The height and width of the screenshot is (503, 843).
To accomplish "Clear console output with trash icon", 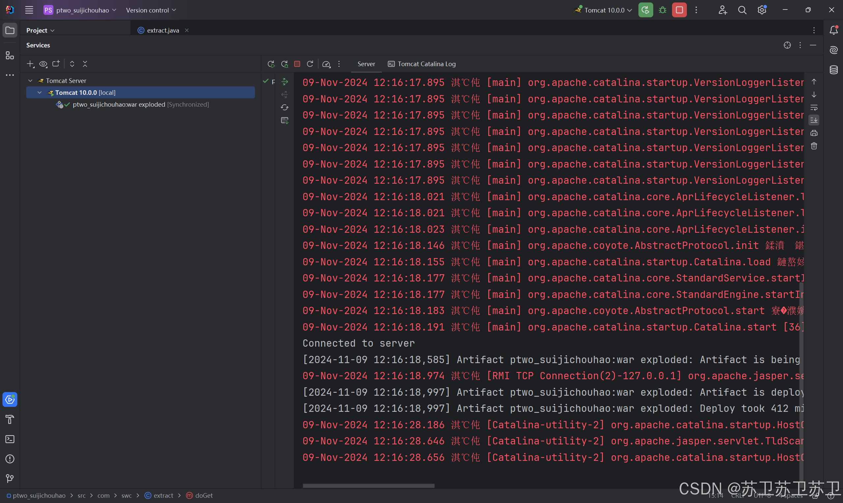I will pyautogui.click(x=814, y=146).
